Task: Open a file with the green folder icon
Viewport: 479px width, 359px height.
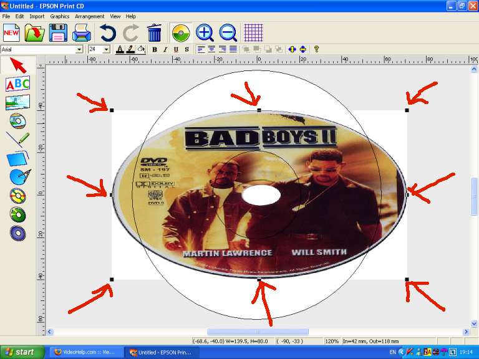Action: click(34, 32)
